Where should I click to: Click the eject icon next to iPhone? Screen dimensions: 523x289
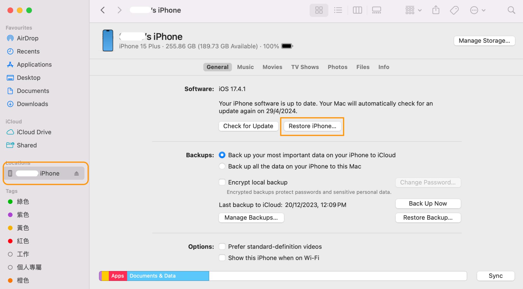[76, 174]
